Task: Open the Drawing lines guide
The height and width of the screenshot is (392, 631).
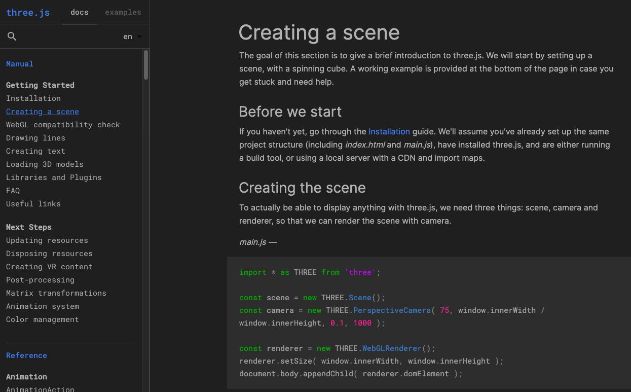Action: pos(35,137)
